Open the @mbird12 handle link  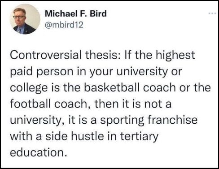click(64, 25)
